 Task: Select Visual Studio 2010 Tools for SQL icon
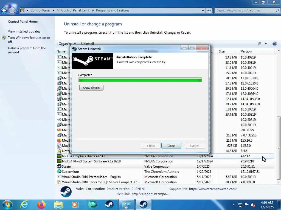[59, 182]
